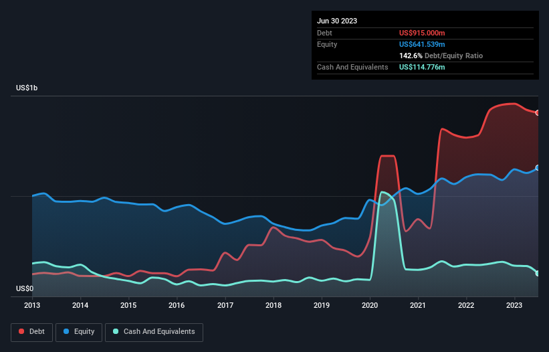This screenshot has width=549, height=352.
Task: Click the US$641.539m equity value
Action: tap(422, 44)
